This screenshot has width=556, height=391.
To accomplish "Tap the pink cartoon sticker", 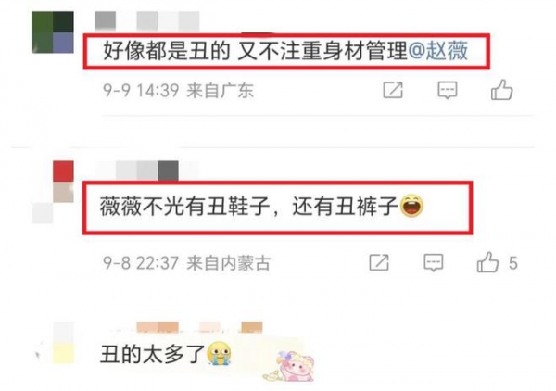I will point(289,366).
